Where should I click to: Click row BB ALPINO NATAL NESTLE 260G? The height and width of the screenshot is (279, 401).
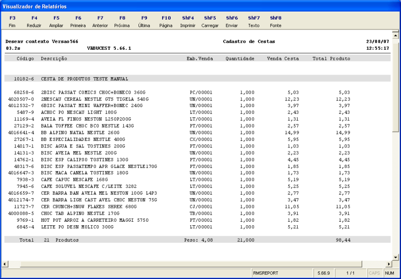(179, 133)
